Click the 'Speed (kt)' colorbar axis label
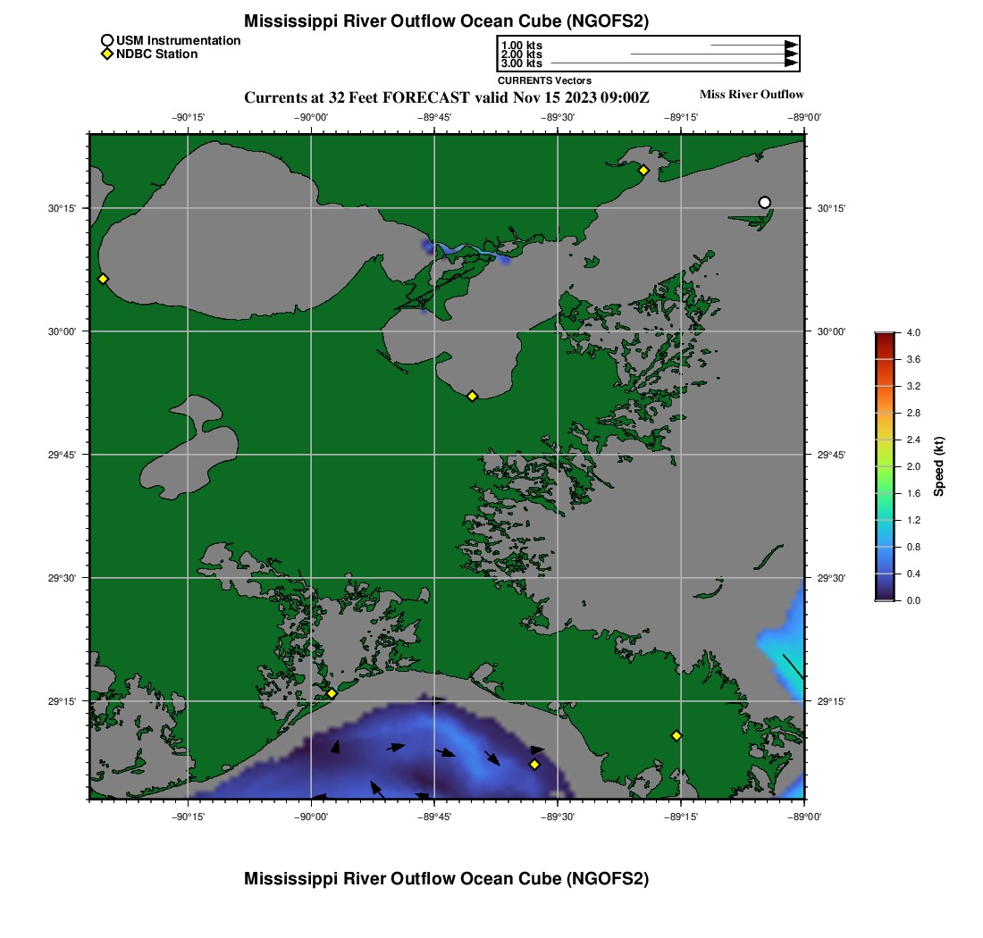 click(x=938, y=466)
